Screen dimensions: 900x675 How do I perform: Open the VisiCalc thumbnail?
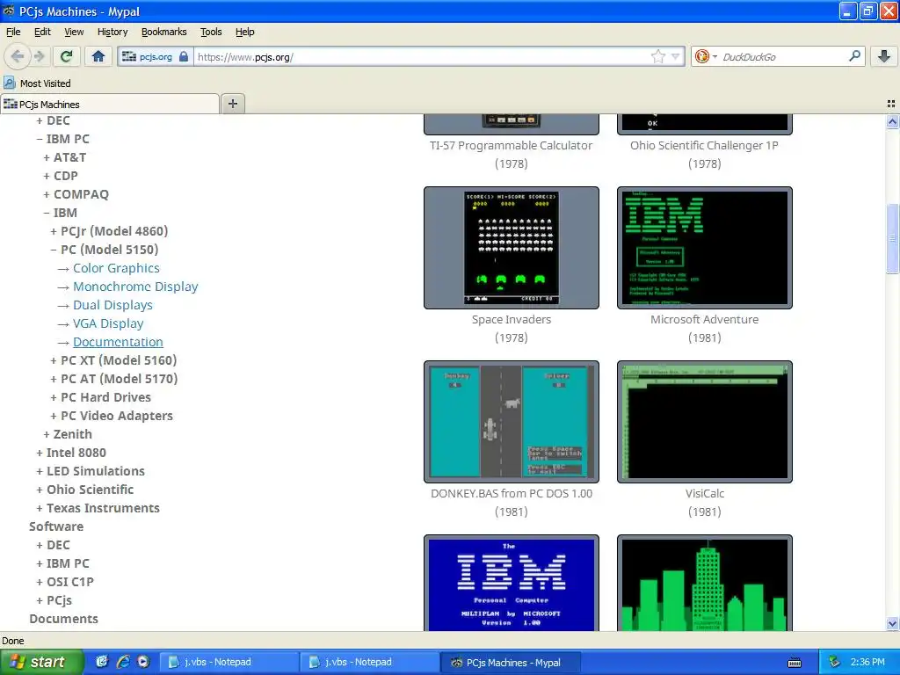click(704, 421)
